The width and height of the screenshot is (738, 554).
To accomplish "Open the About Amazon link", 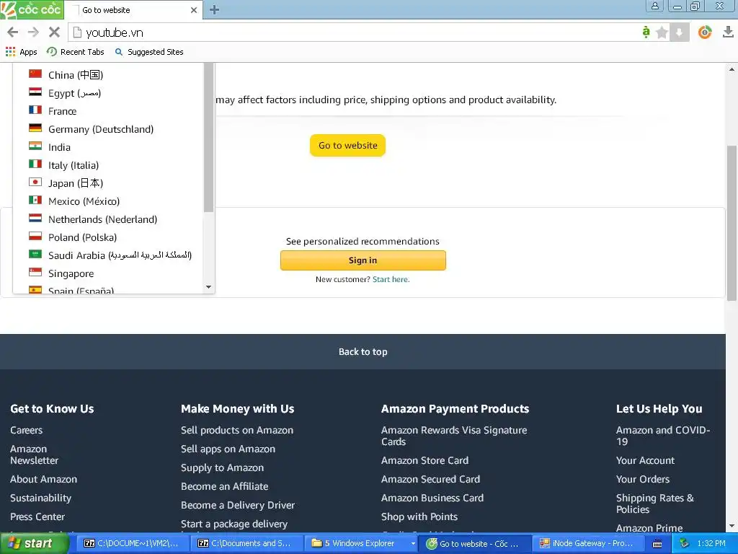I will pyautogui.click(x=44, y=479).
